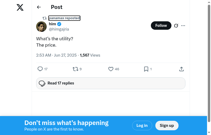This screenshot has height=135, width=211.
Task: Open the share post icon
Action: pyautogui.click(x=181, y=69)
